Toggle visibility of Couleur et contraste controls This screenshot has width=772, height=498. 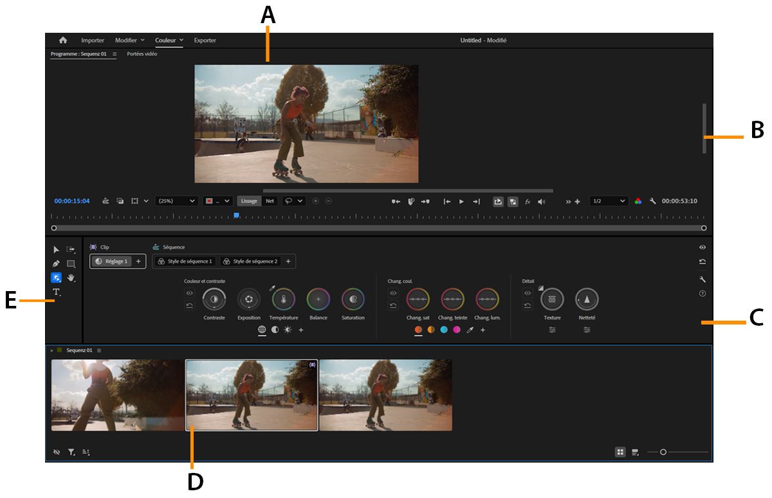pos(188,293)
